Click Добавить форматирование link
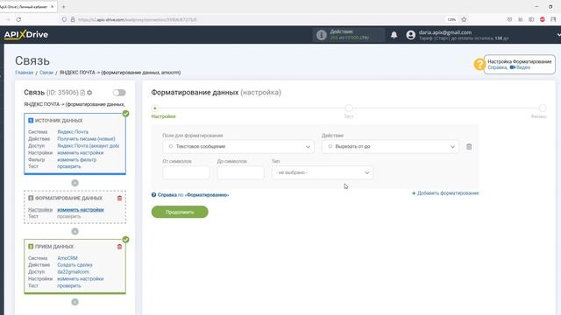 click(445, 193)
